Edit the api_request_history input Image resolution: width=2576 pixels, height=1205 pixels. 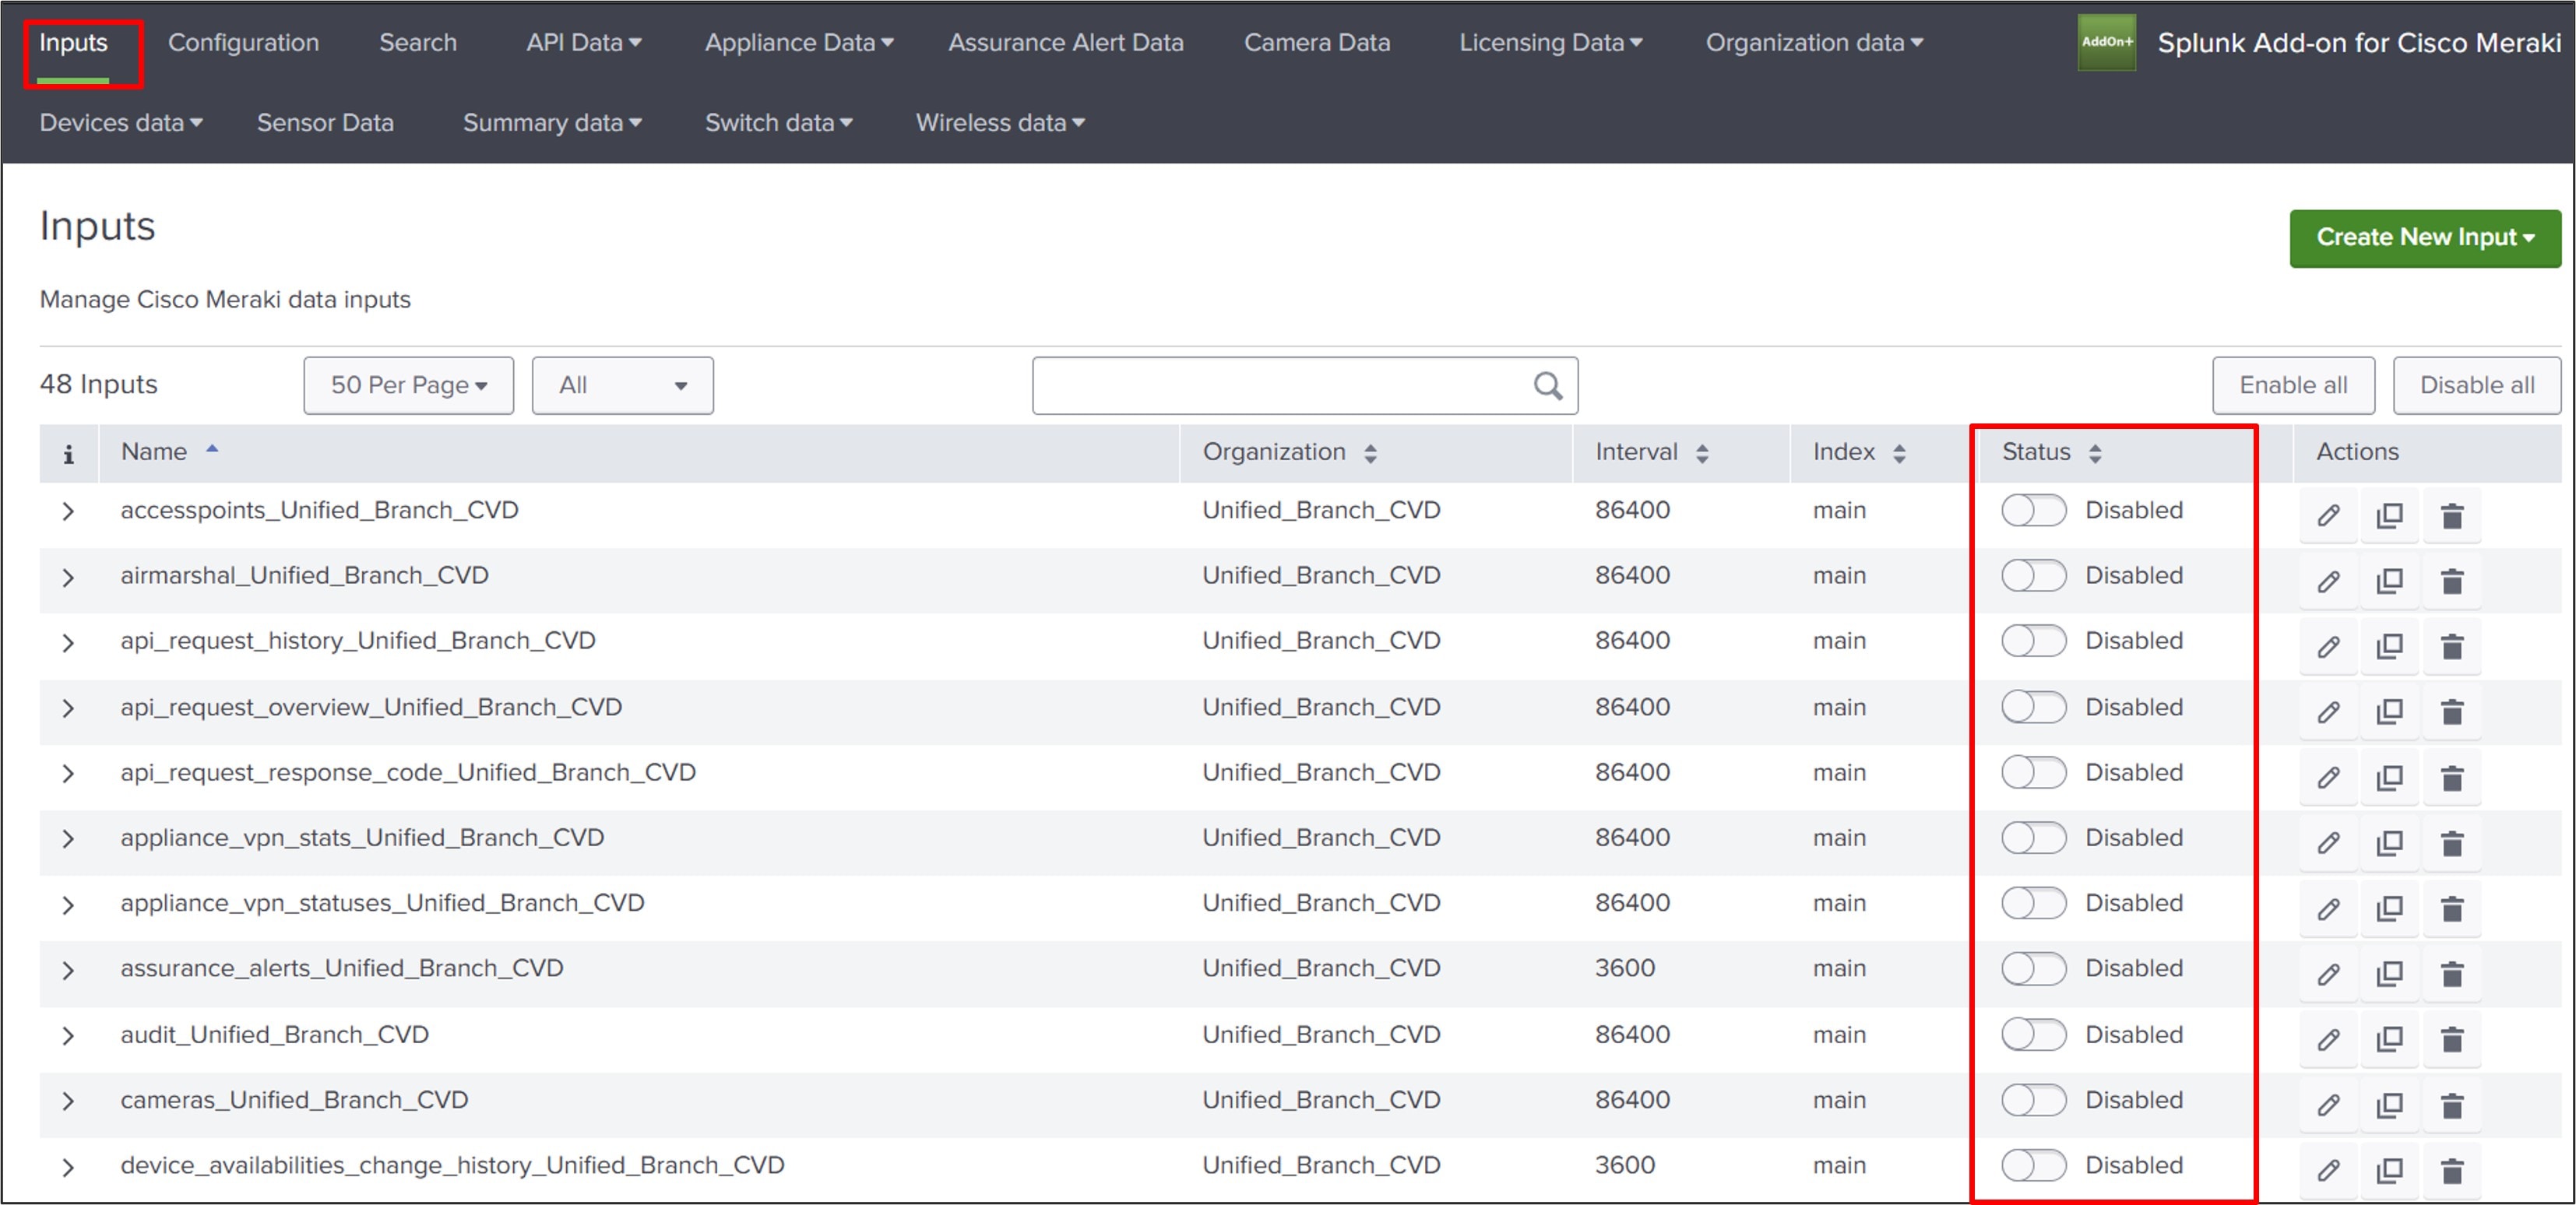(x=2328, y=646)
